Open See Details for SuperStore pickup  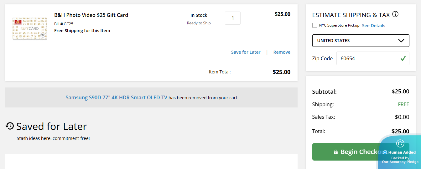point(373,26)
